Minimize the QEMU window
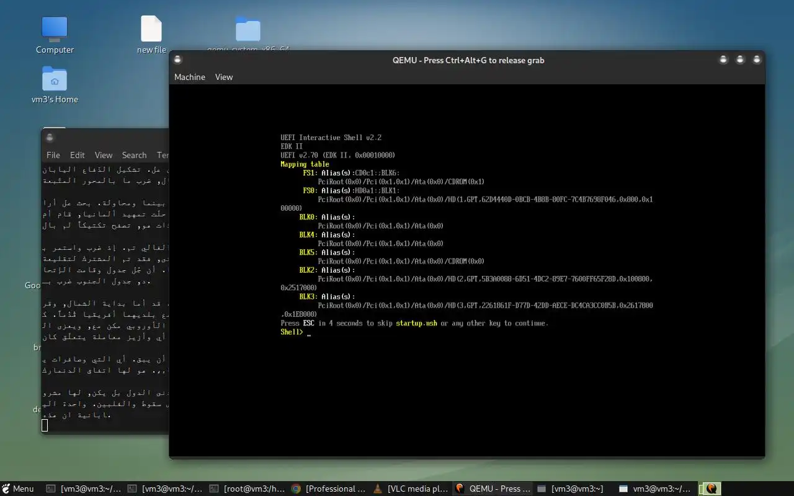The image size is (794, 496). tap(723, 60)
